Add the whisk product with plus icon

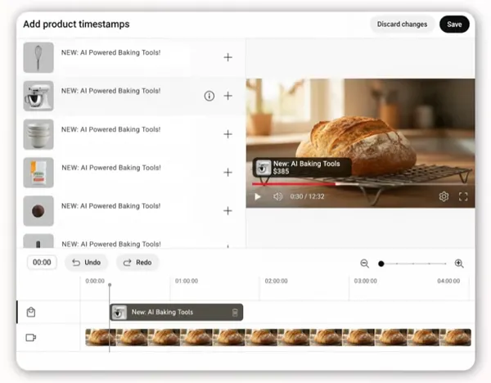click(x=227, y=57)
